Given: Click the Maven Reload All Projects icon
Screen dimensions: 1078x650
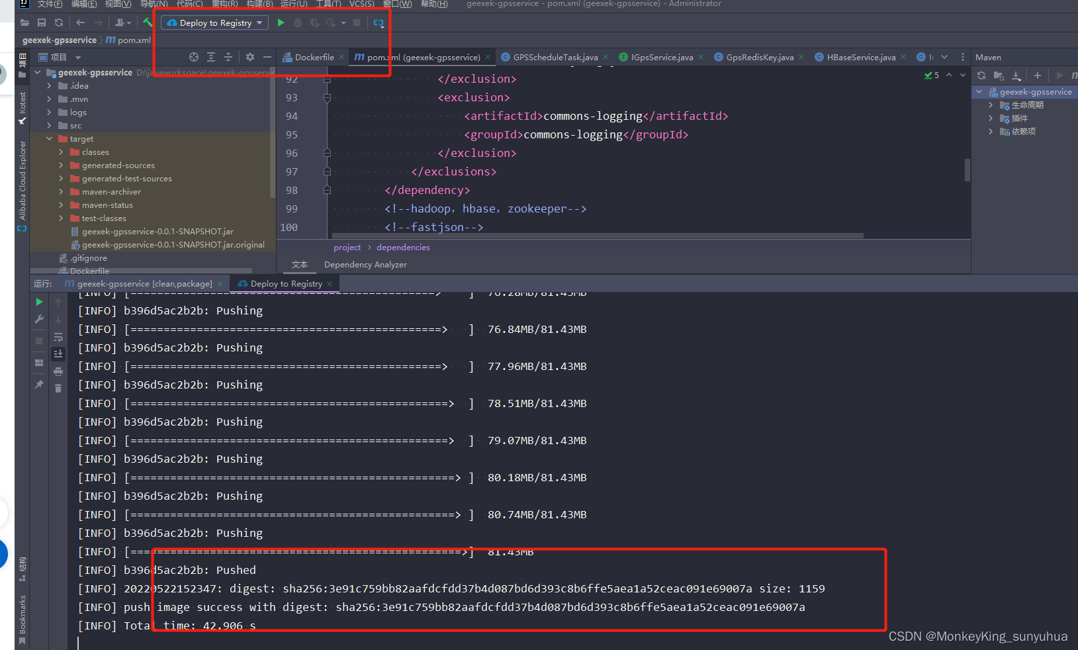Looking at the screenshot, I should (x=981, y=75).
